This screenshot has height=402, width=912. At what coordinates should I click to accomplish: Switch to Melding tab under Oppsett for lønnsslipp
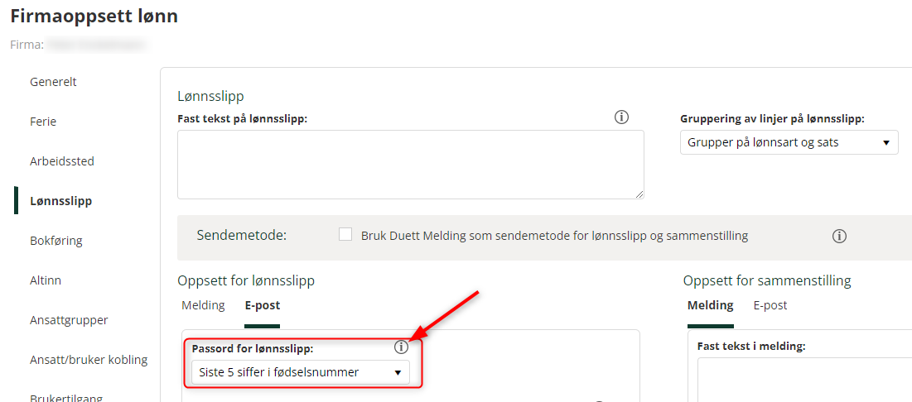point(204,305)
